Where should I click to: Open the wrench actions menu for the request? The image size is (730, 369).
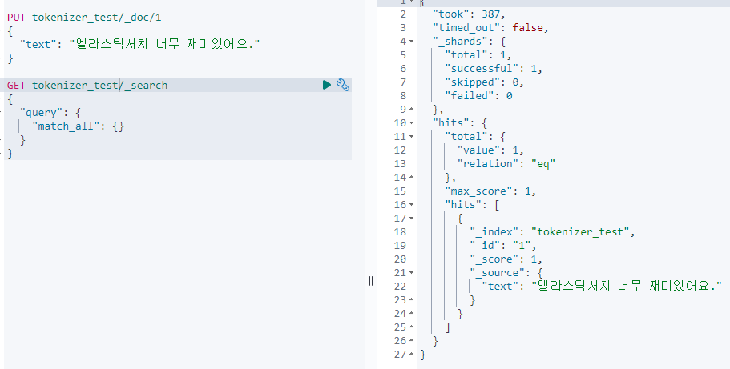[x=343, y=85]
